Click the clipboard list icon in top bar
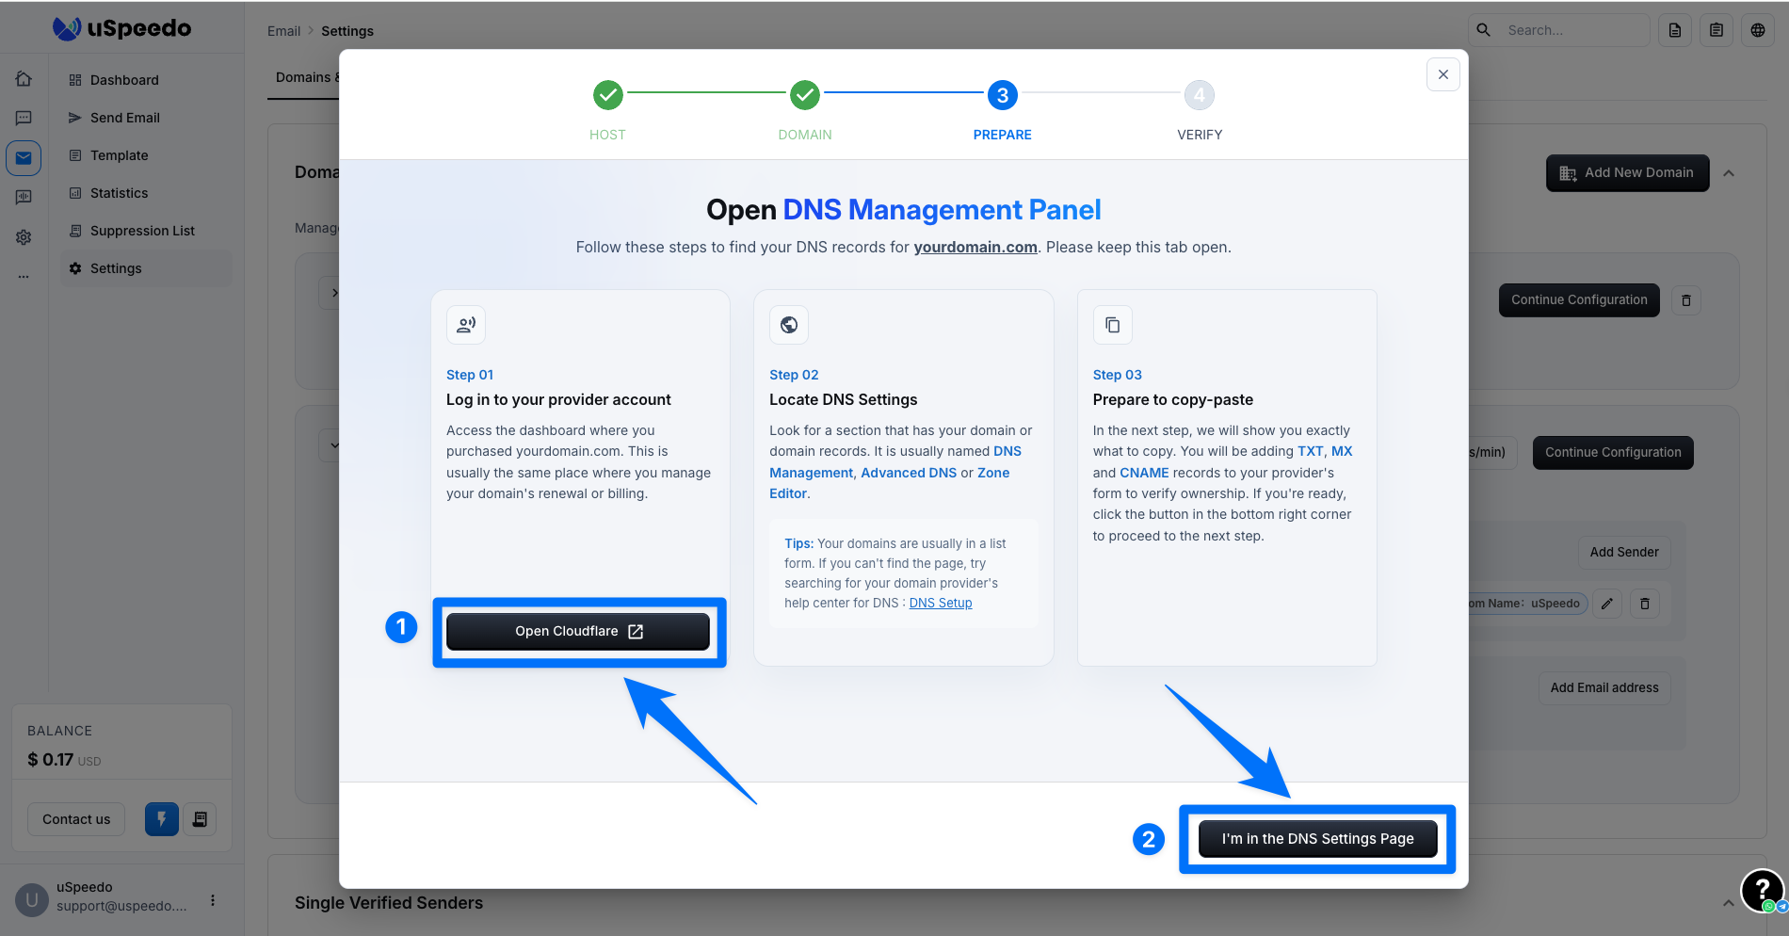 point(1716,30)
